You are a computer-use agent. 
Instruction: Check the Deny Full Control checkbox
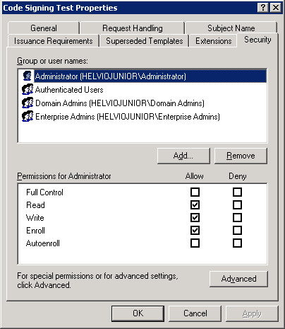point(237,192)
